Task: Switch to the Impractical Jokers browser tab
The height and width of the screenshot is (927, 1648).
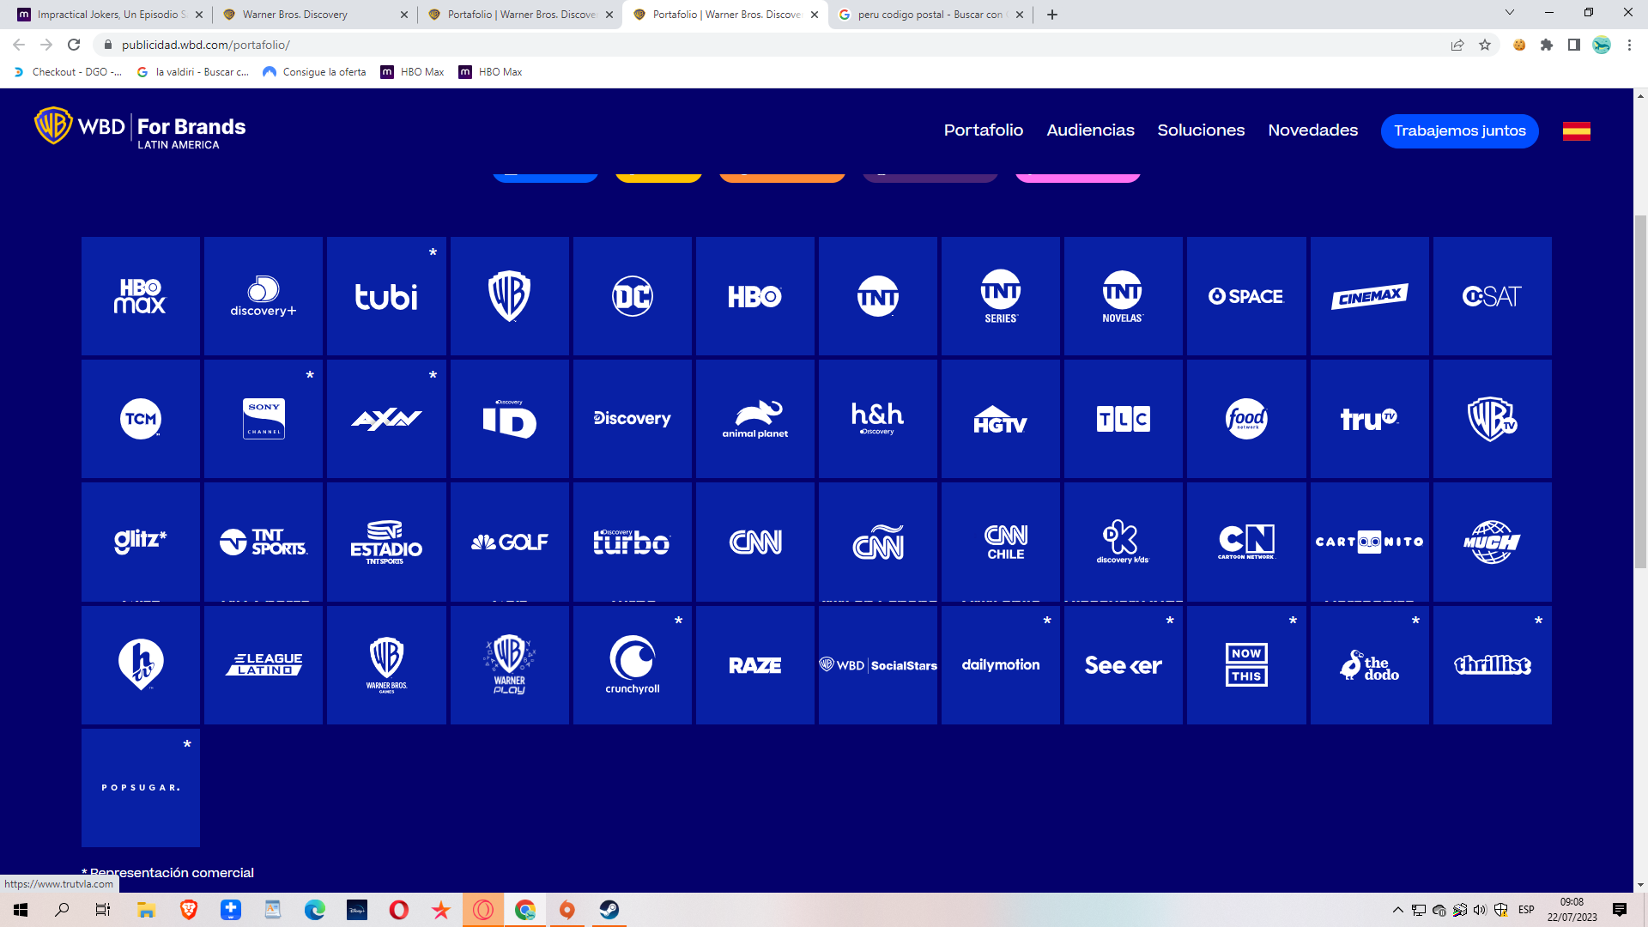Action: (x=108, y=15)
